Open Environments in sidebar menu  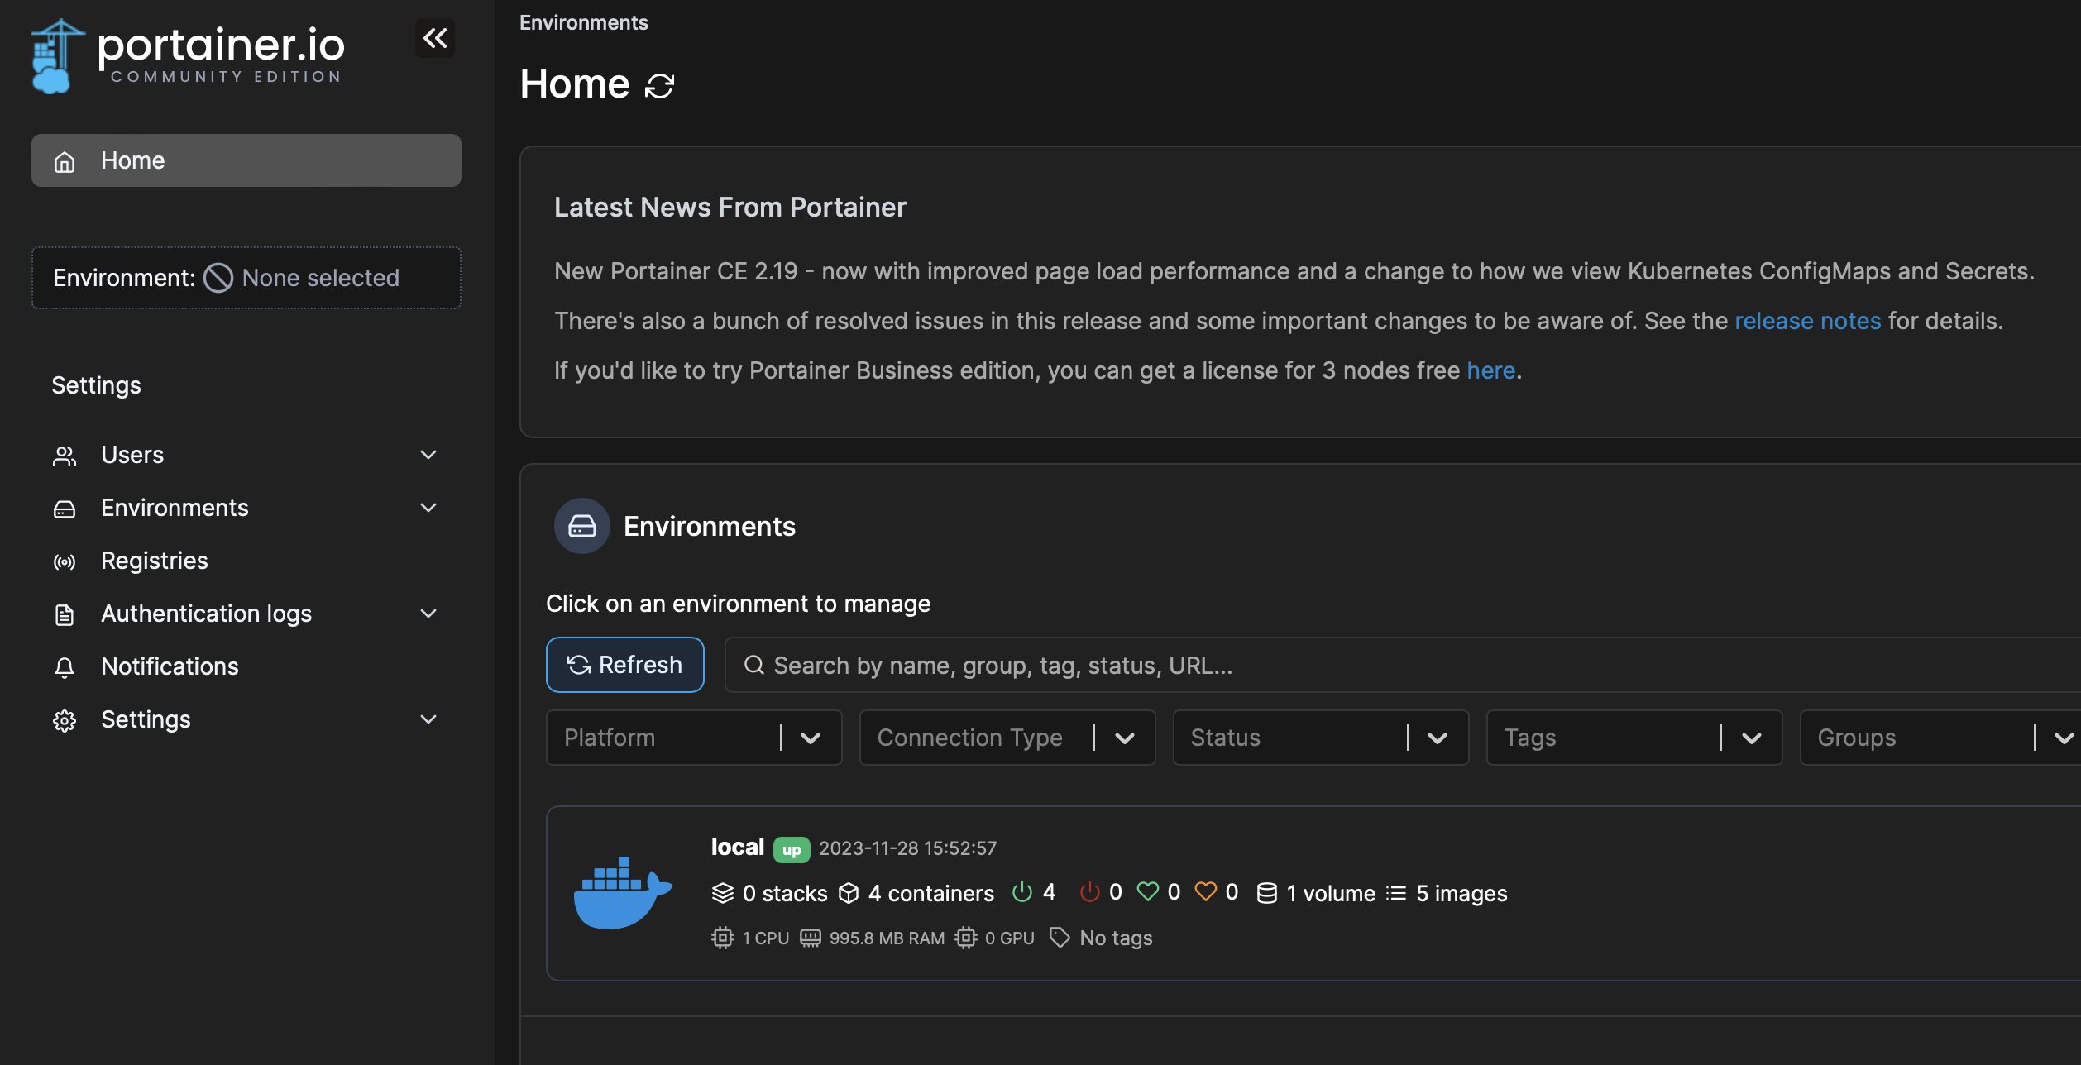coord(175,508)
